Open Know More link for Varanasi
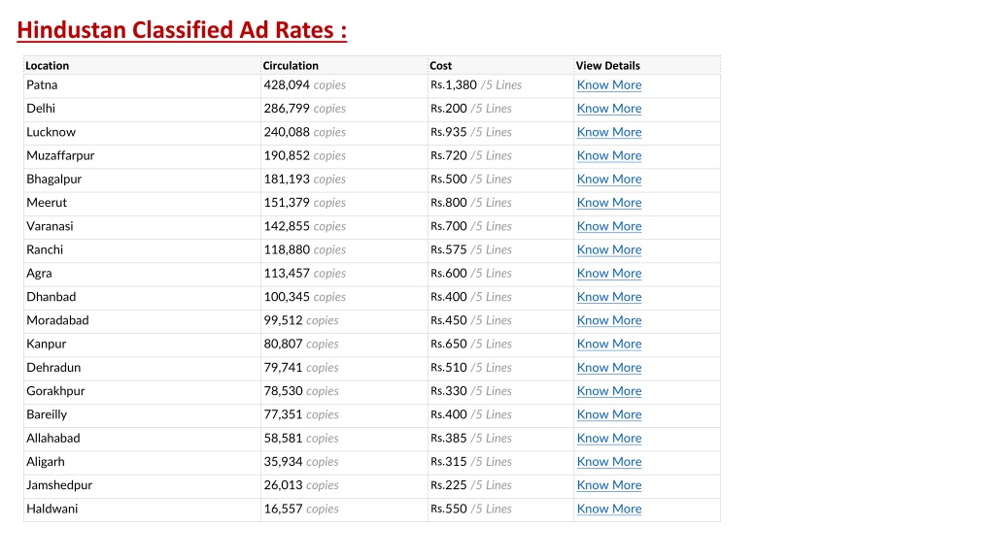995x559 pixels. tap(608, 225)
